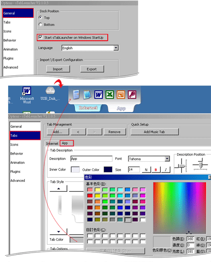This screenshot has width=211, height=262.
Task: Select the Bottom dock position radio
Action: point(40,24)
